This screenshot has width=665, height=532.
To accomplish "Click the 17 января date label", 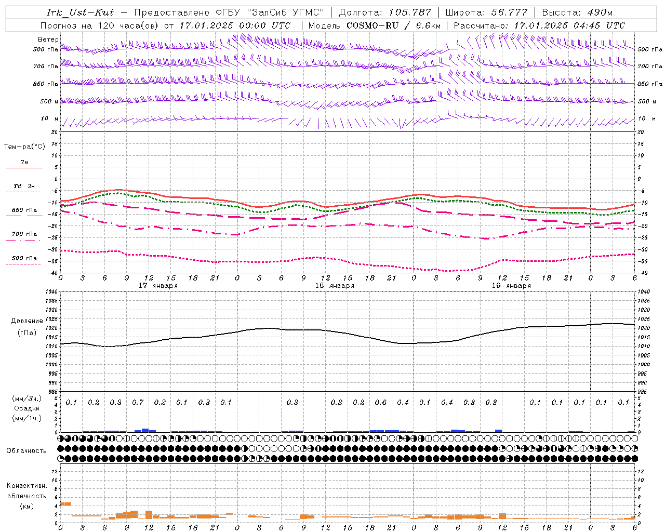I will click(158, 286).
